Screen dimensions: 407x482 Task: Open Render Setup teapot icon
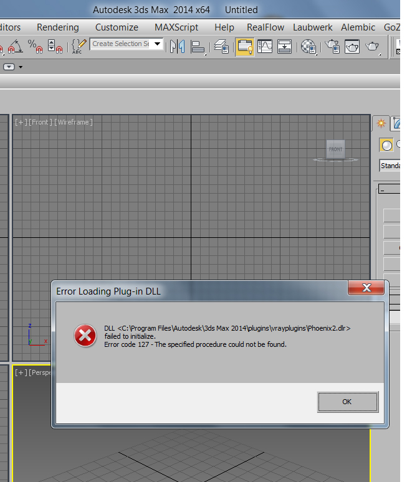333,47
